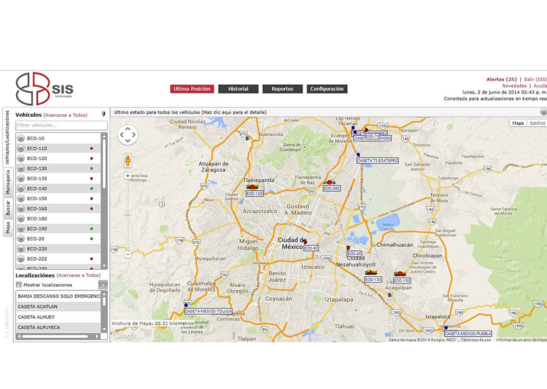The height and width of the screenshot is (389, 547).
Task: Click the vehicle list scroll down arrow
Action: point(104,266)
